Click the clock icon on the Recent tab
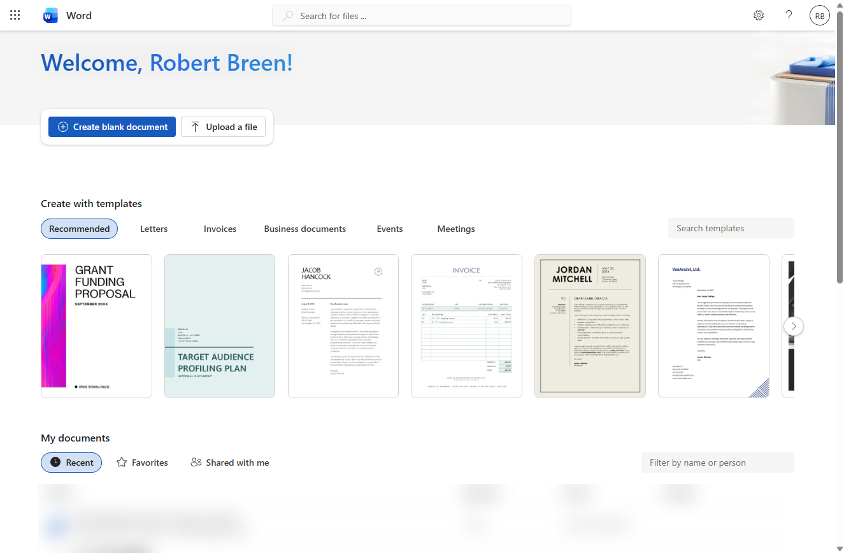 click(55, 463)
